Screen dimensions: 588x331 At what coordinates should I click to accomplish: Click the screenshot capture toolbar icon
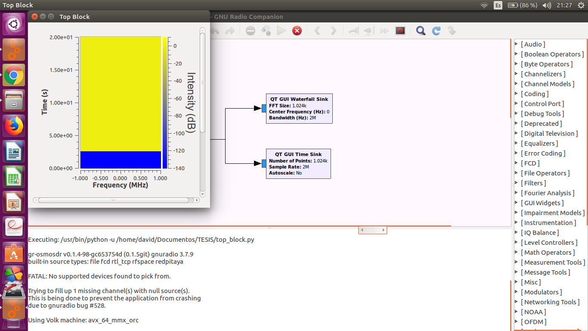click(x=400, y=31)
